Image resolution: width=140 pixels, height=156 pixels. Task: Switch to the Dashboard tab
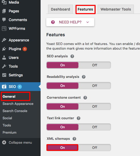(60, 9)
